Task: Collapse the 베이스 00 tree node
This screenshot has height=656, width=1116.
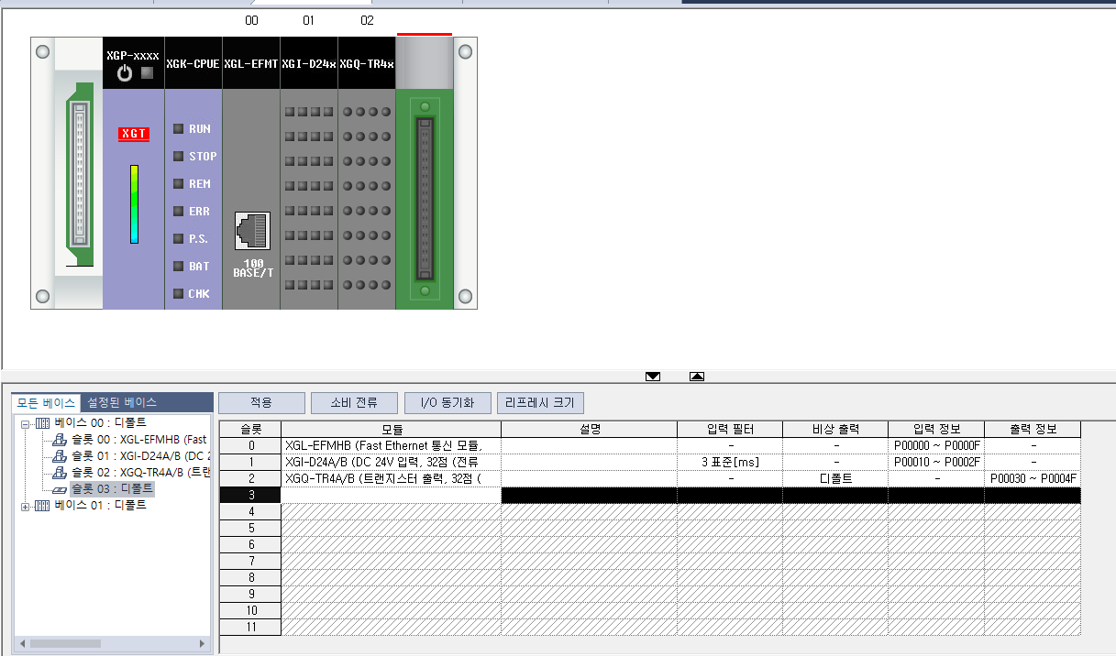Action: (x=25, y=423)
